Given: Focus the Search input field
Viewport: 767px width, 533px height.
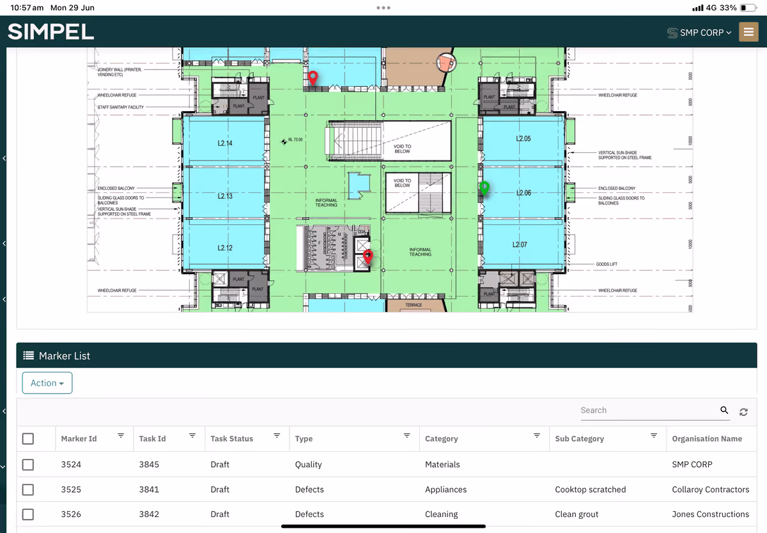Looking at the screenshot, I should (648, 410).
